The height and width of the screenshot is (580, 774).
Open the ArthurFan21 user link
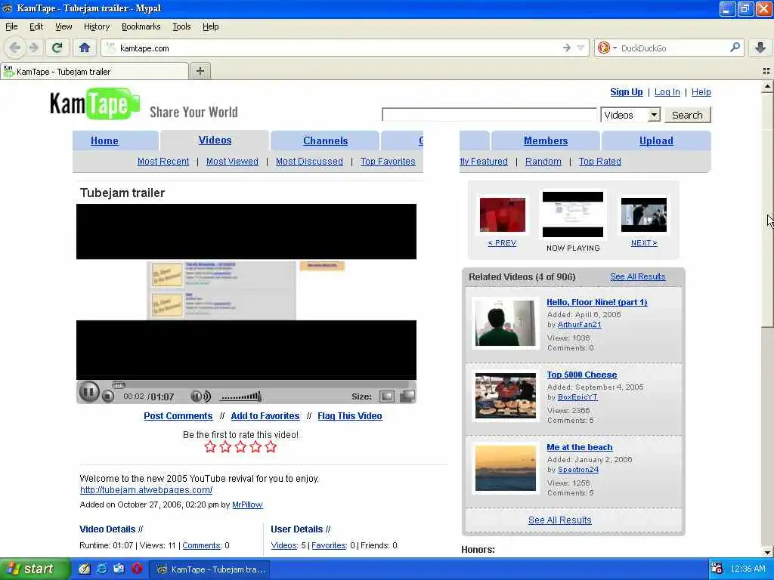tap(579, 325)
